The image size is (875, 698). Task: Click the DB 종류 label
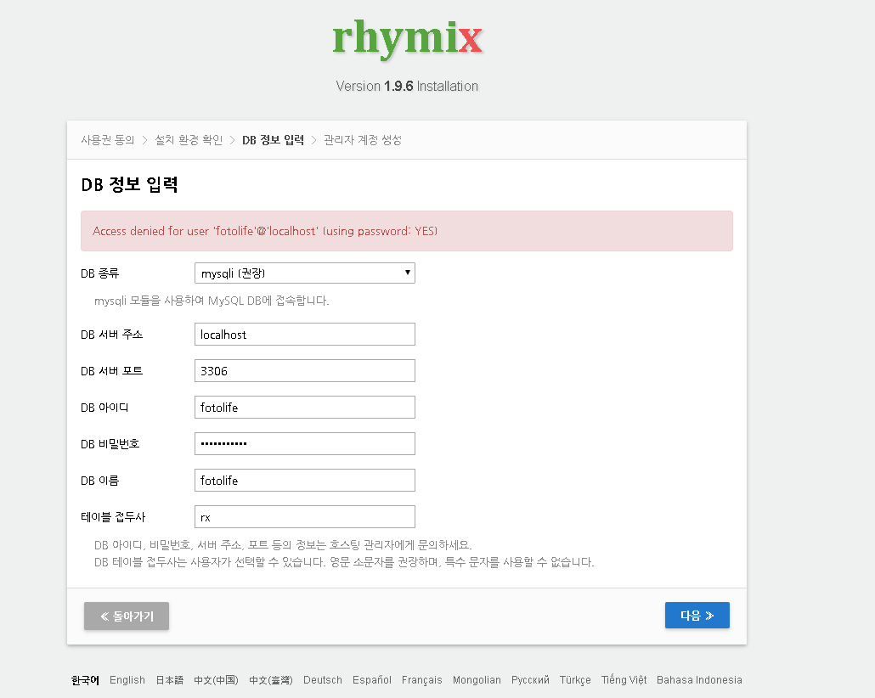[x=100, y=273]
